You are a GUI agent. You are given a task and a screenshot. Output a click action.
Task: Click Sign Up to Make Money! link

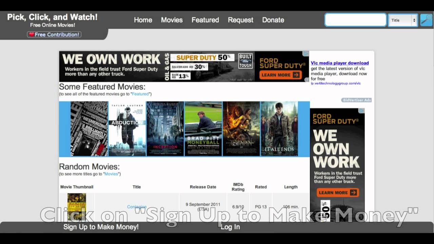point(101,227)
